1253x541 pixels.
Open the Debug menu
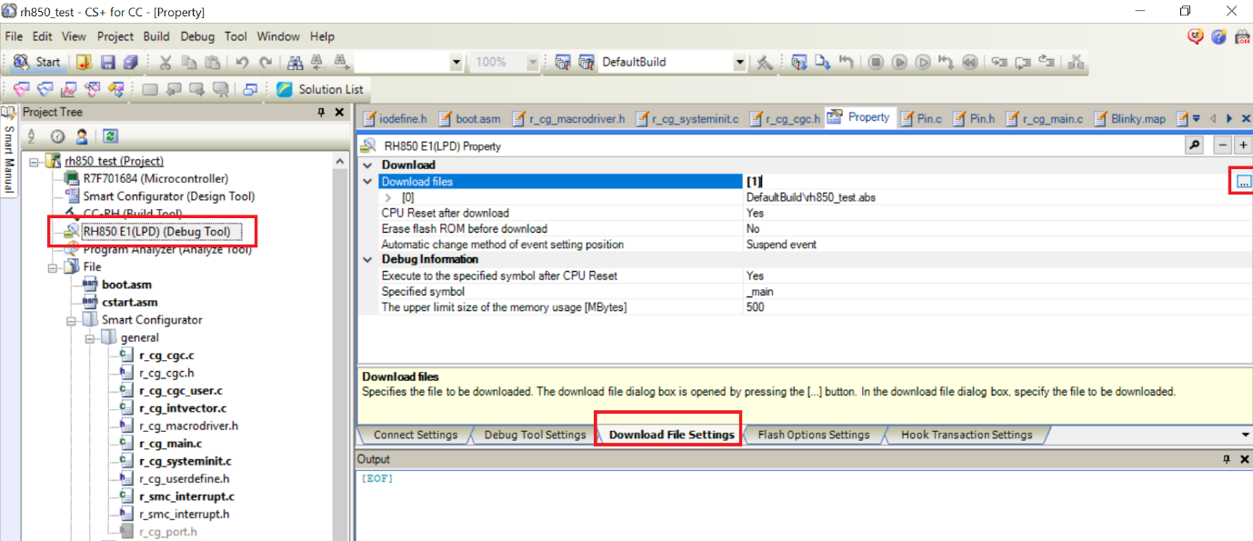coord(197,36)
